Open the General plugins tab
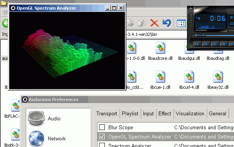 pyautogui.click(x=217, y=114)
